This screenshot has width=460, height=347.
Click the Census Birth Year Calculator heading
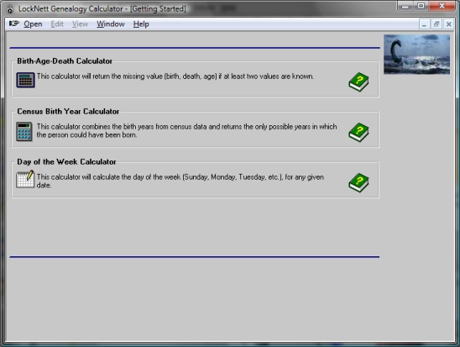tap(68, 112)
